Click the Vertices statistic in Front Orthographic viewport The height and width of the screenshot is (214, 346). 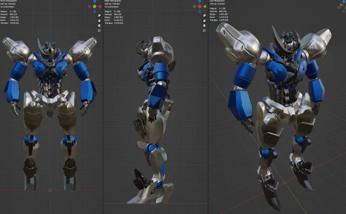[9, 14]
